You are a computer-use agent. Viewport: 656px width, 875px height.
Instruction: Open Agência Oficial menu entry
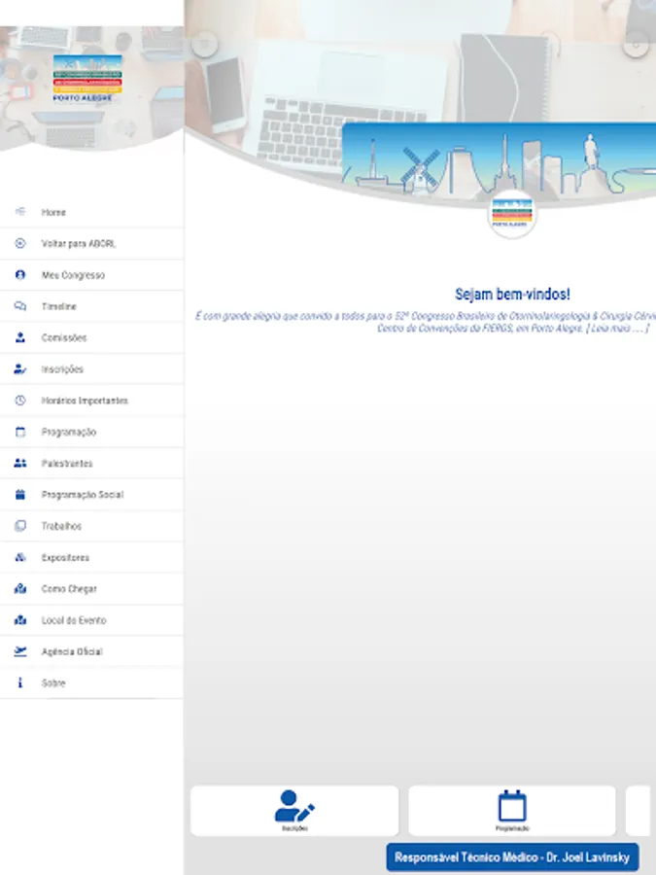point(91,651)
